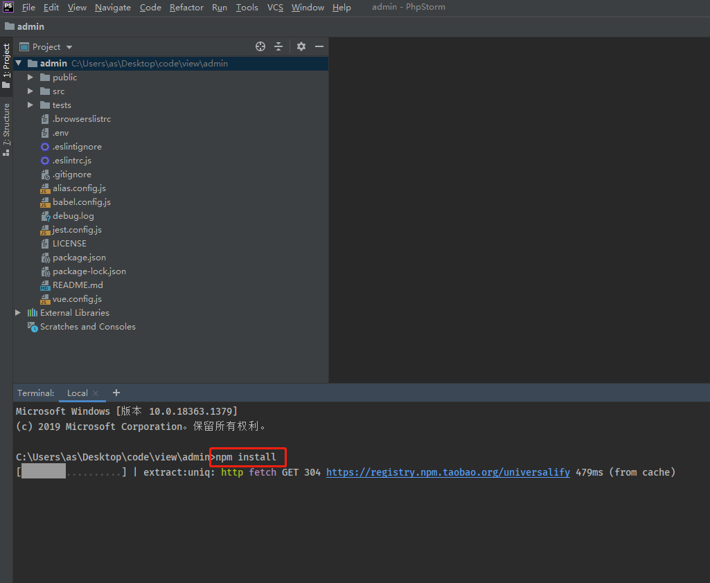Click the vue.config.js JS file icon

pos(45,299)
